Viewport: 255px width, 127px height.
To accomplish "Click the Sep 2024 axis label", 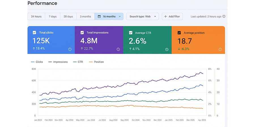I will coord(125,120).
